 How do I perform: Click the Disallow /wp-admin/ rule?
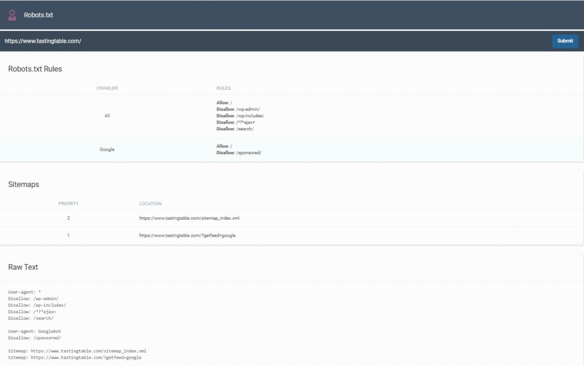238,109
